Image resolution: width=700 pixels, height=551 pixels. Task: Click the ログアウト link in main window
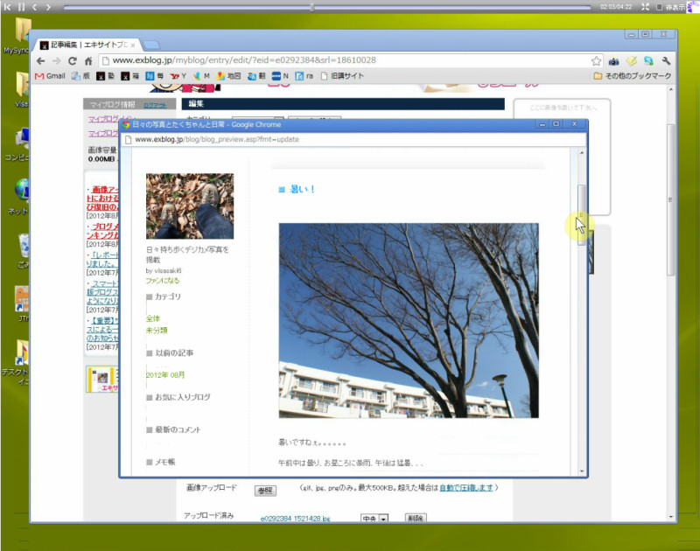155,105
